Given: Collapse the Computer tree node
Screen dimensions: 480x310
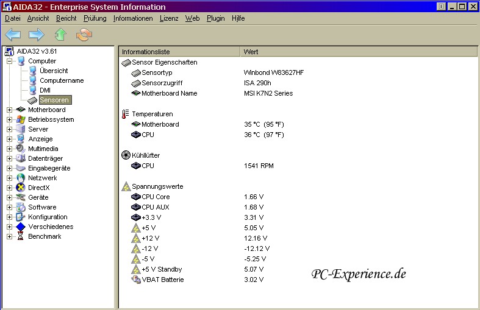Looking at the screenshot, I should click(x=10, y=61).
